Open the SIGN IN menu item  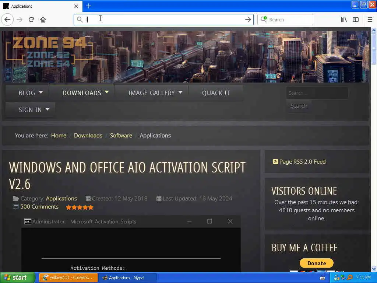click(x=30, y=110)
